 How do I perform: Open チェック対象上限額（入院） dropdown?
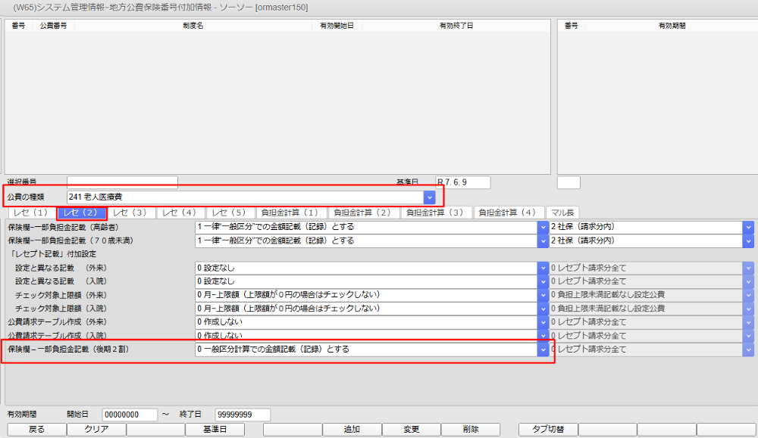tap(542, 309)
